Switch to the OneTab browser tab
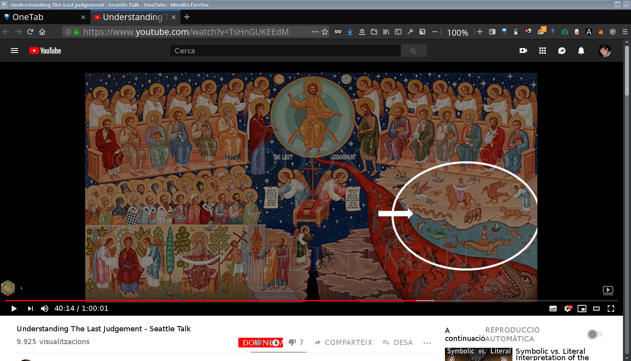This screenshot has height=361, width=631. point(44,17)
